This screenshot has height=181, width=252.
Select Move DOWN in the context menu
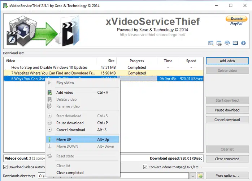point(82,146)
